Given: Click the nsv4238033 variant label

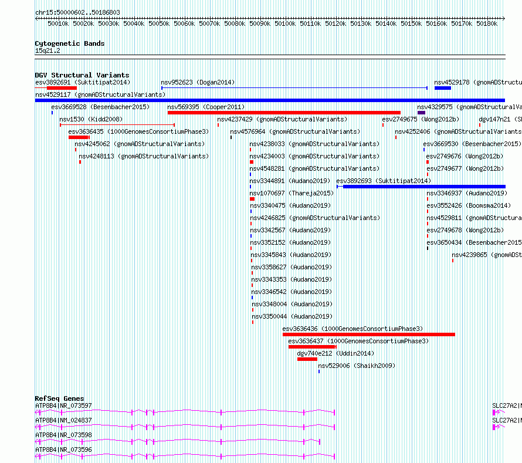Looking at the screenshot, I should 314,144.
